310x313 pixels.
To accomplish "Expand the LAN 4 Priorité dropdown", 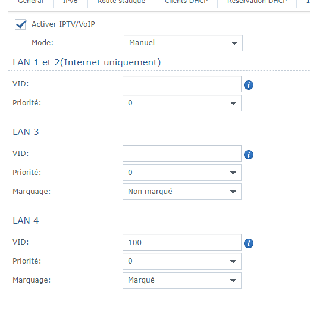I will pos(182,261).
